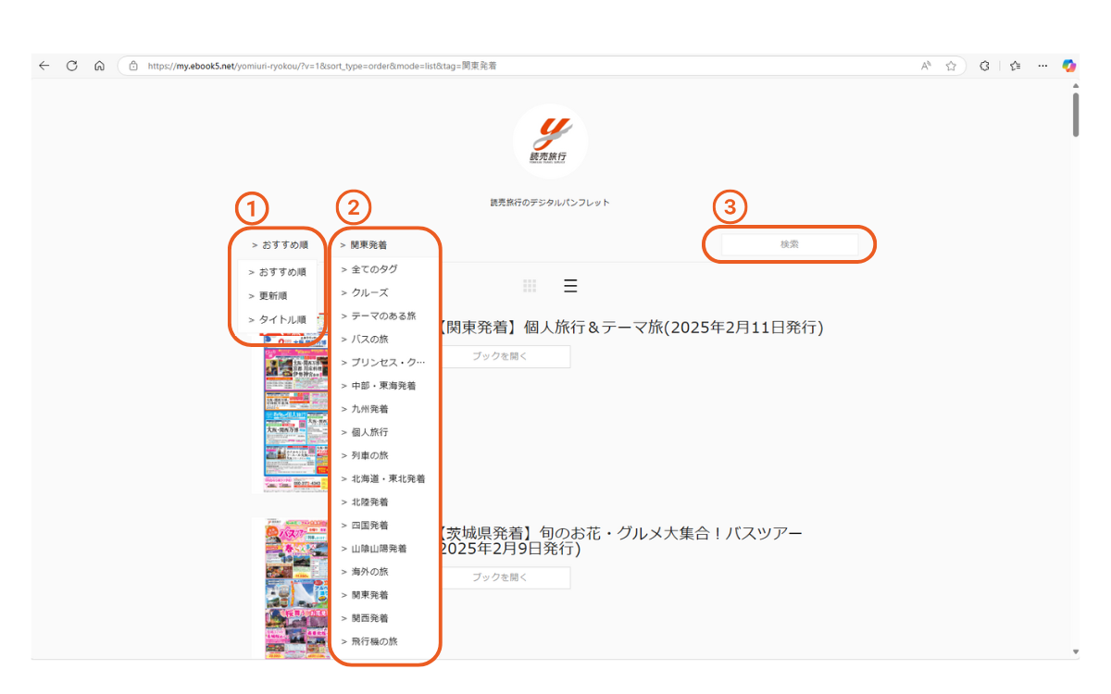Open the browser Extensions menu
This screenshot has height=694, width=1111.
(x=984, y=66)
